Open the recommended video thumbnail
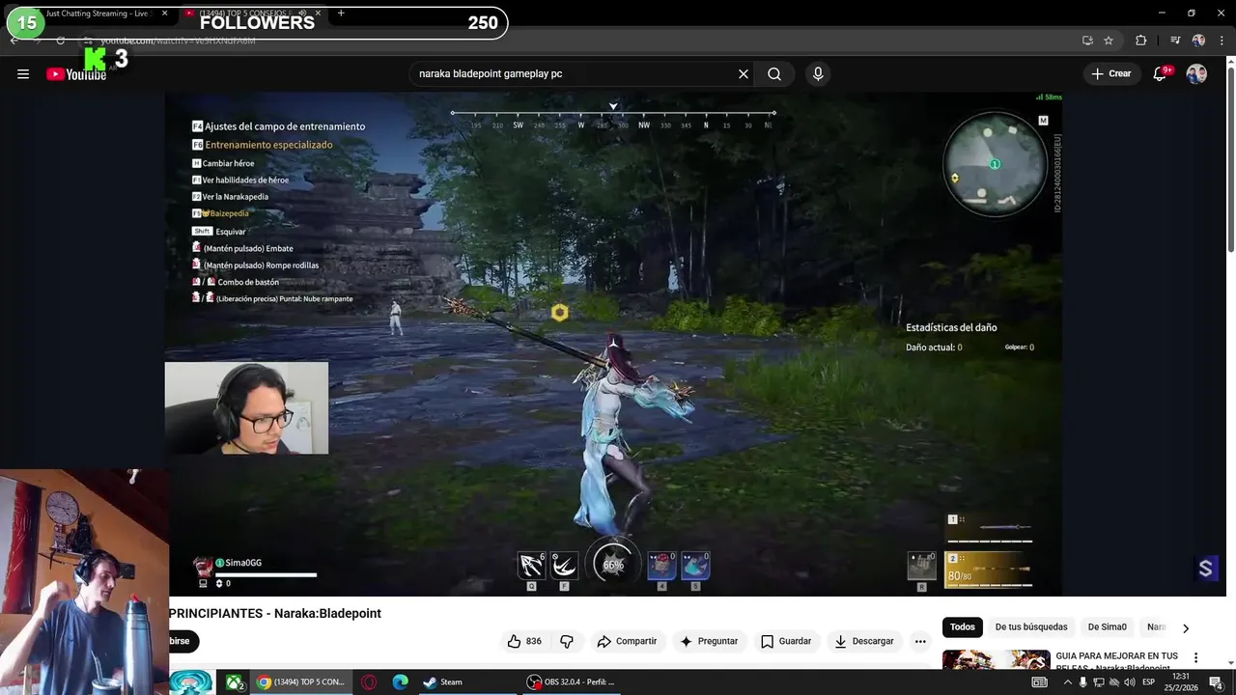The height and width of the screenshot is (695, 1236). coord(996,660)
